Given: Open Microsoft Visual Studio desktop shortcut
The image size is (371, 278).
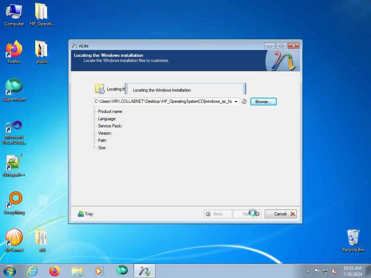Looking at the screenshot, I should (x=14, y=132).
